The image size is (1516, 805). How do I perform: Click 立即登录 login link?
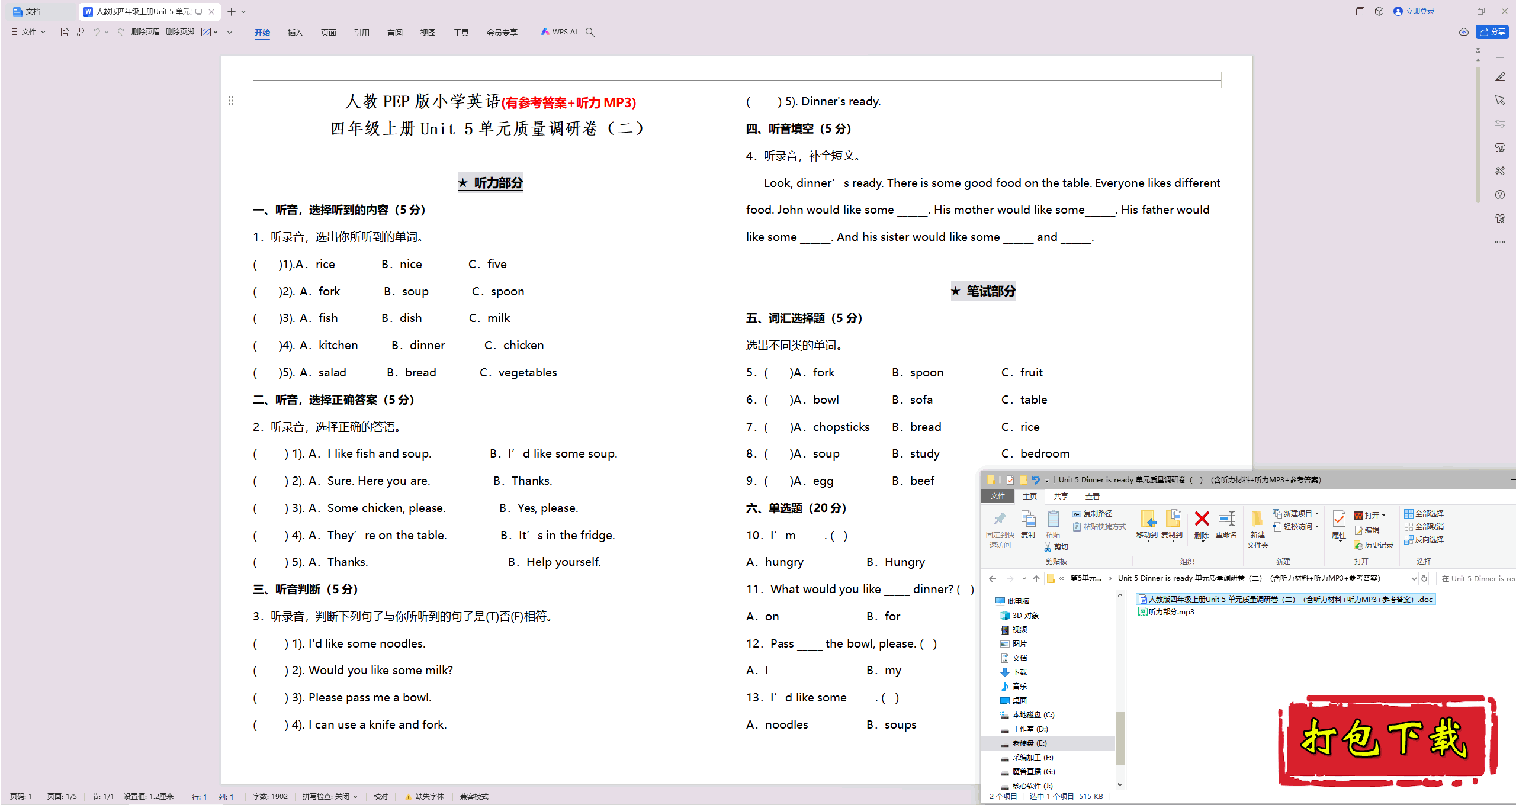1415,11
